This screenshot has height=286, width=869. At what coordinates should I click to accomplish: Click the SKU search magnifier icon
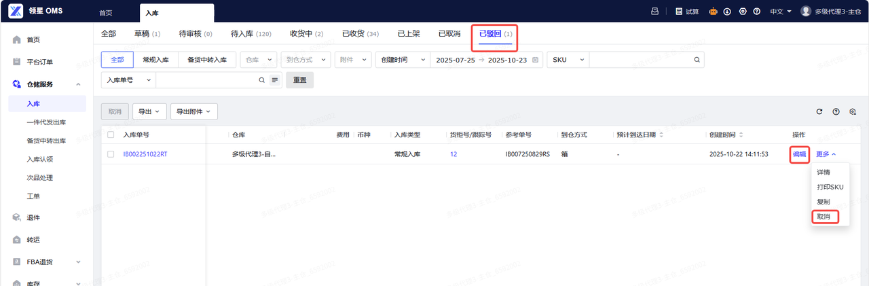[x=697, y=60]
